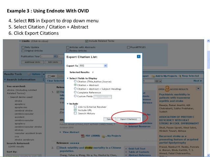
Task: Click the My Projects folder icon
Action: tap(103, 136)
